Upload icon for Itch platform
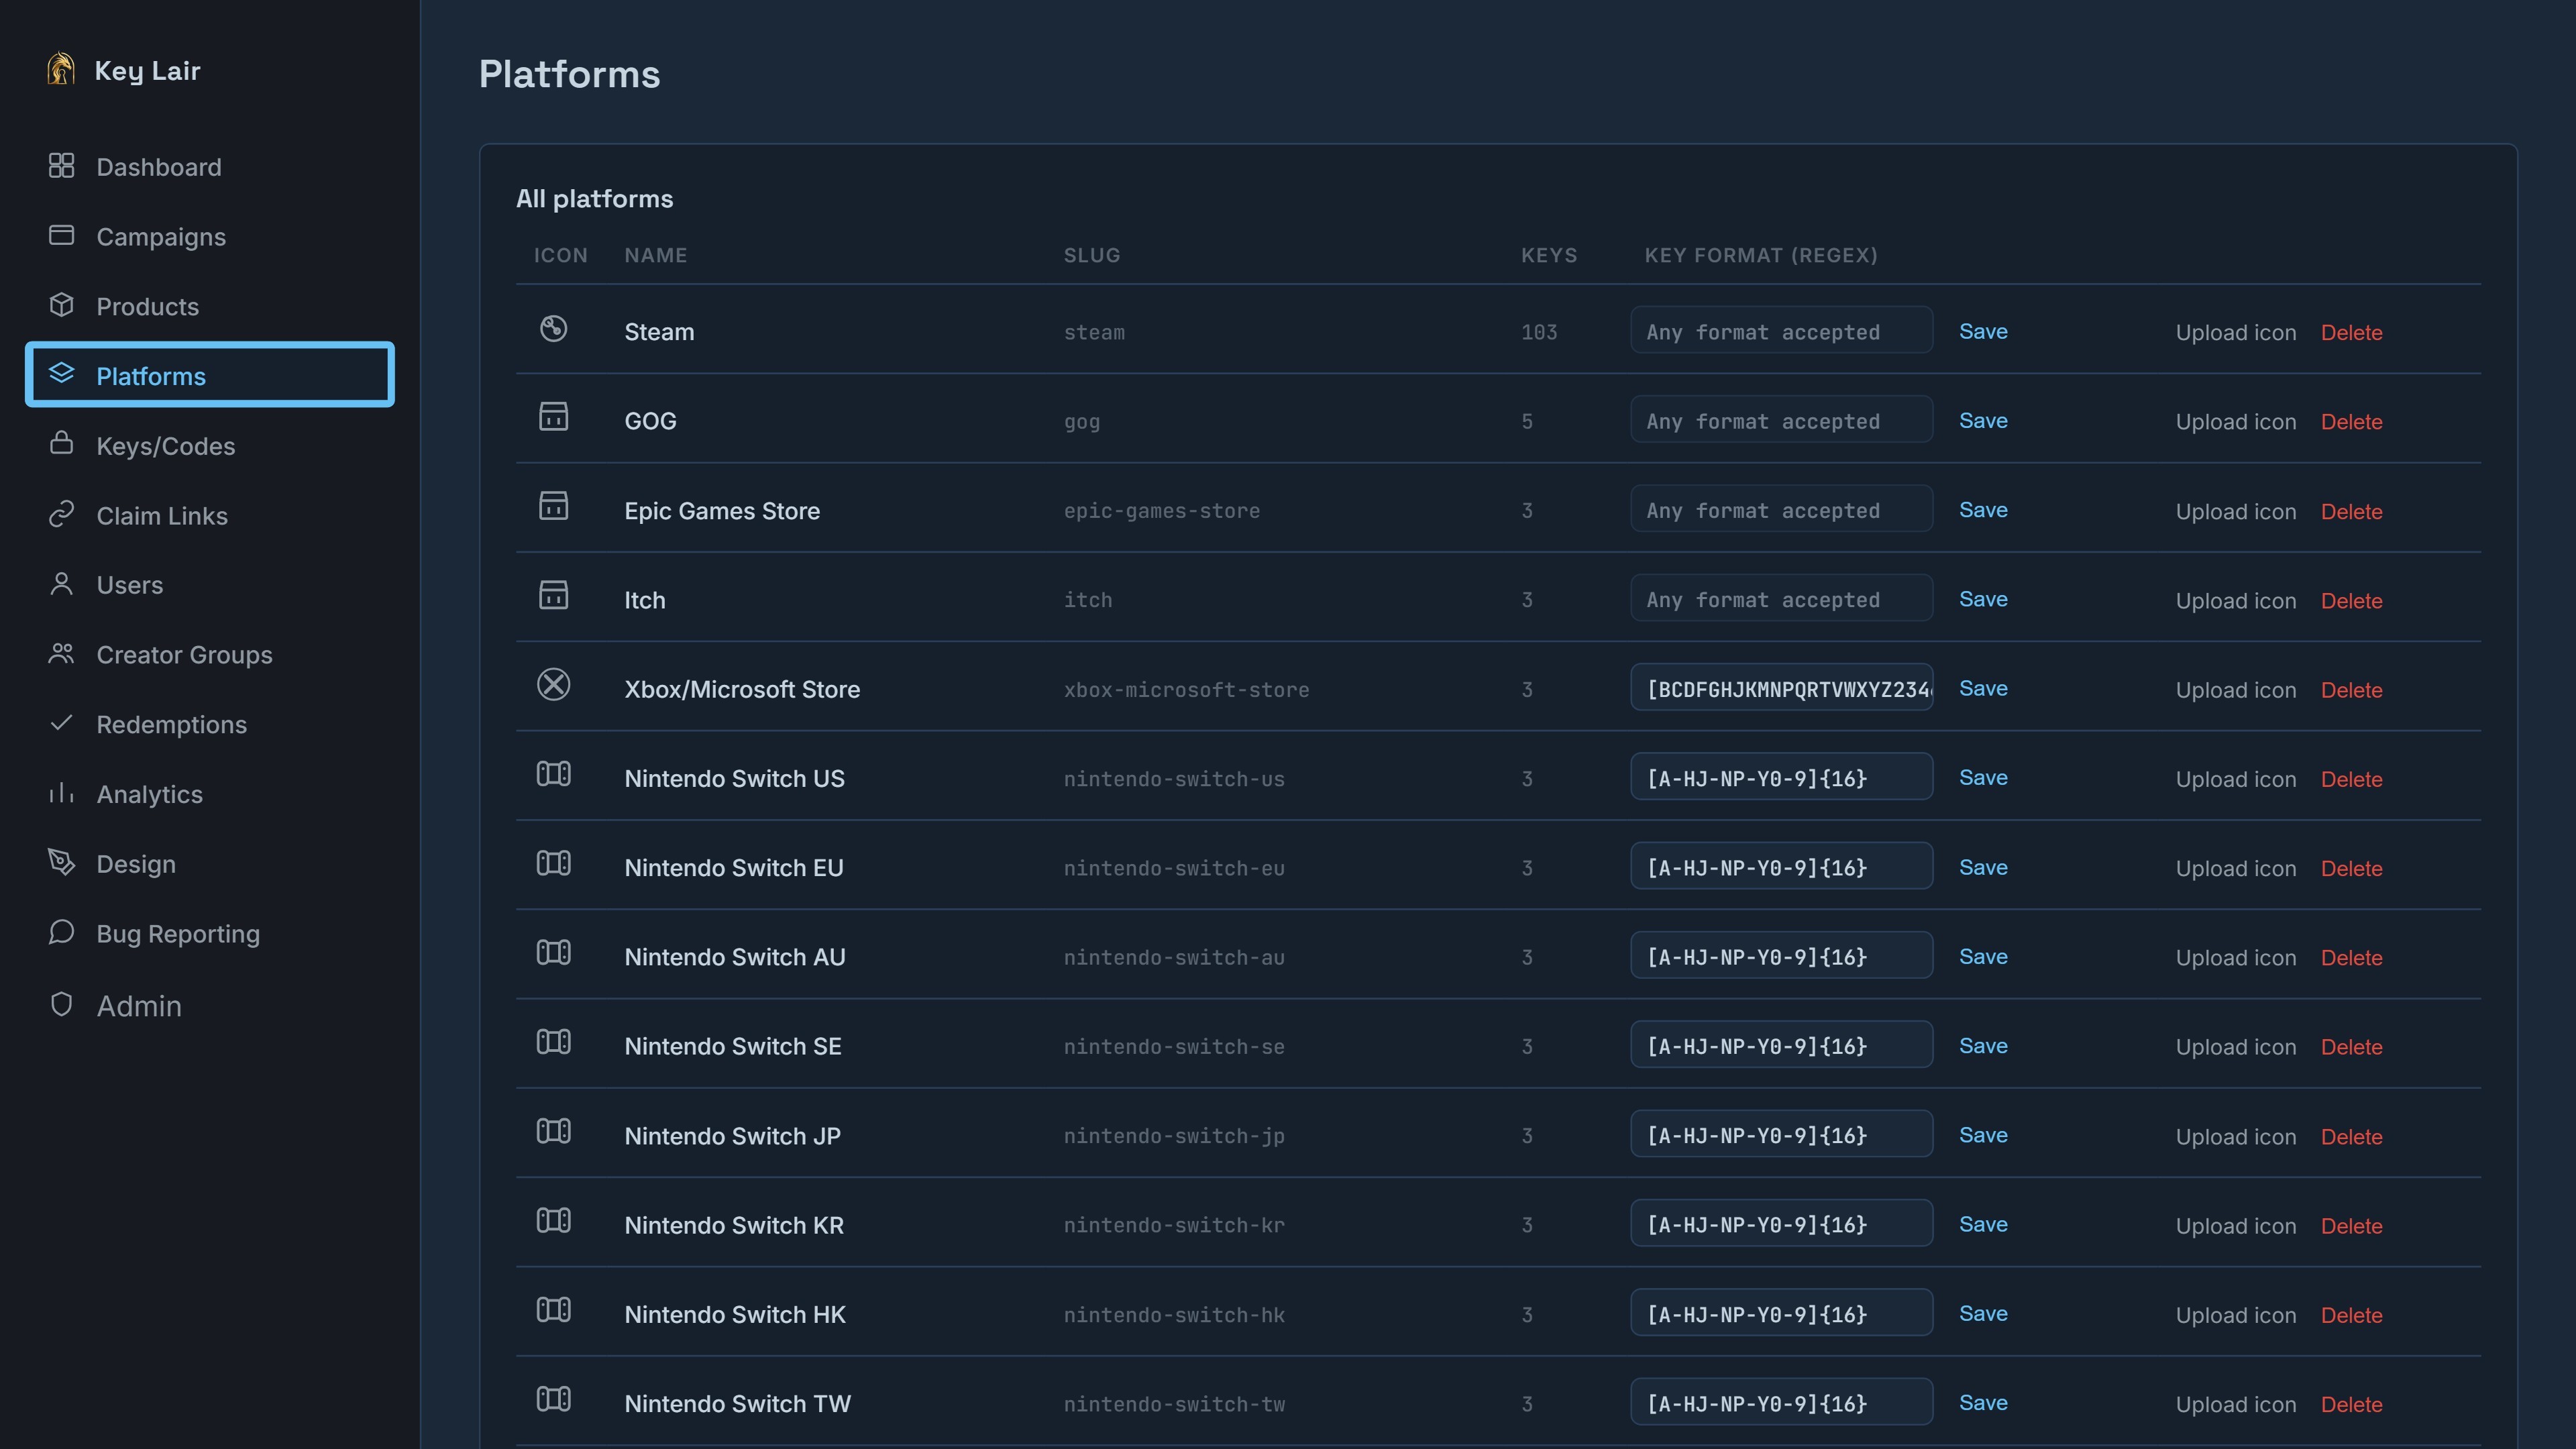This screenshot has height=1449, width=2576. point(2236,600)
